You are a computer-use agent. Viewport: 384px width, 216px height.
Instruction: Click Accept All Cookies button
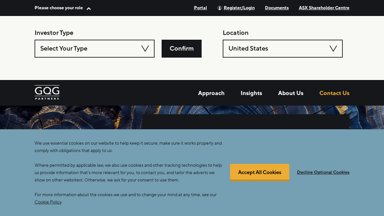point(260,172)
